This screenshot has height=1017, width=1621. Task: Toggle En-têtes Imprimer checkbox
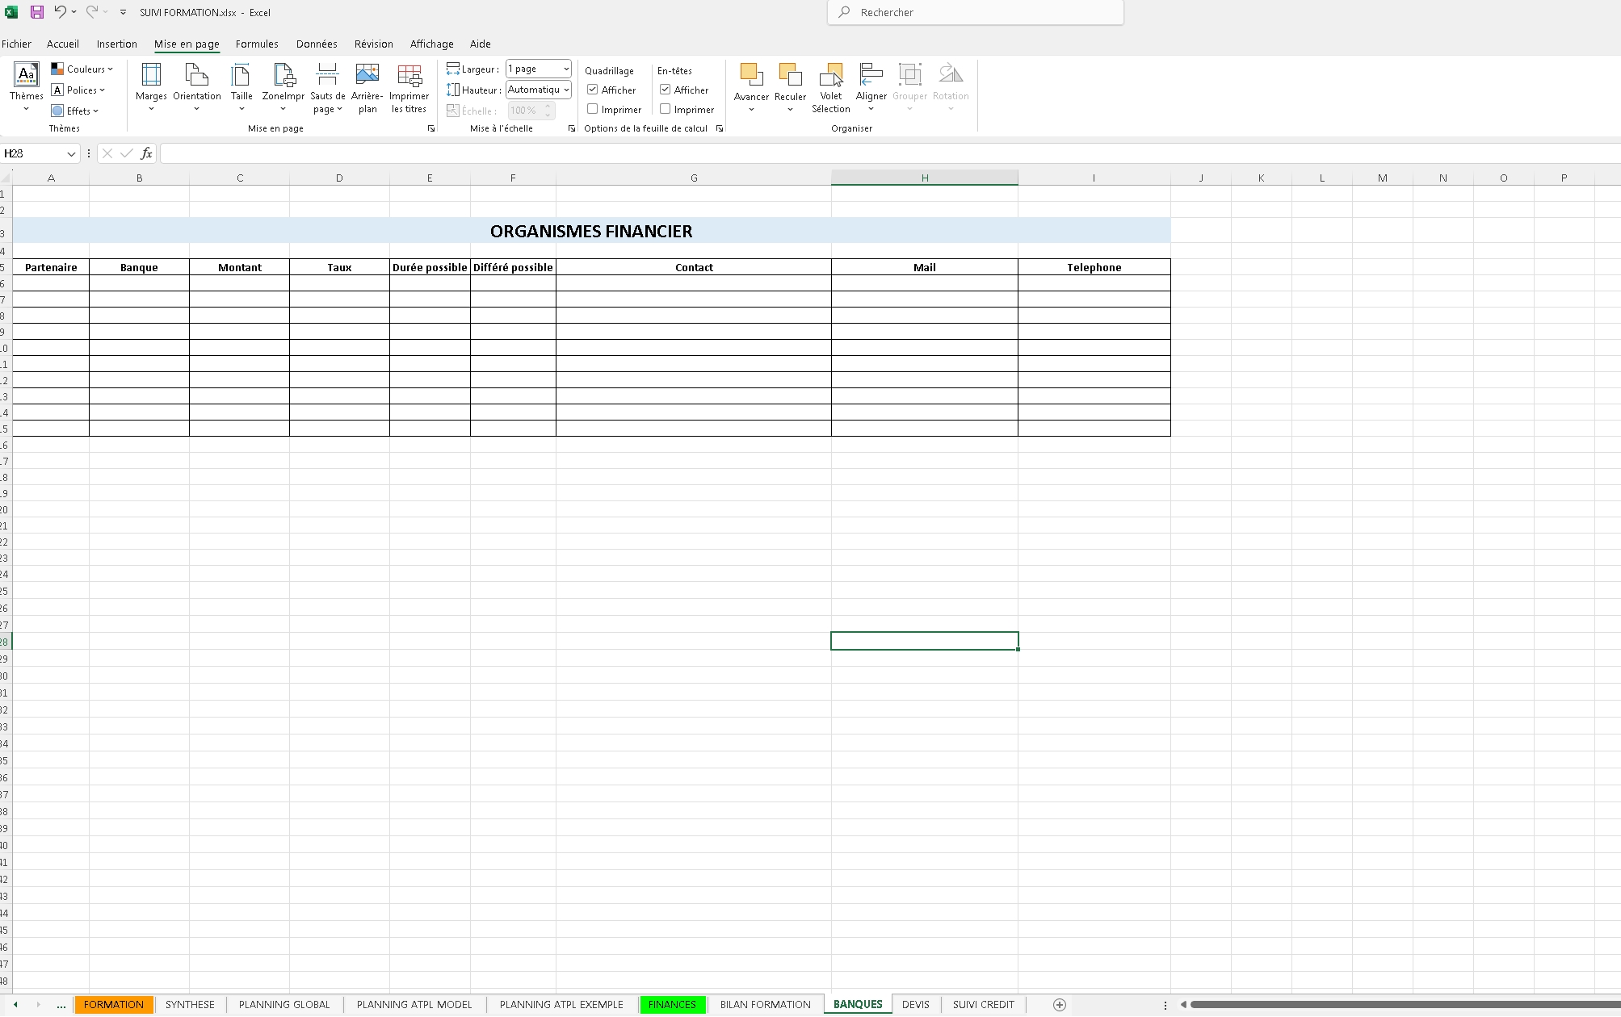point(666,109)
